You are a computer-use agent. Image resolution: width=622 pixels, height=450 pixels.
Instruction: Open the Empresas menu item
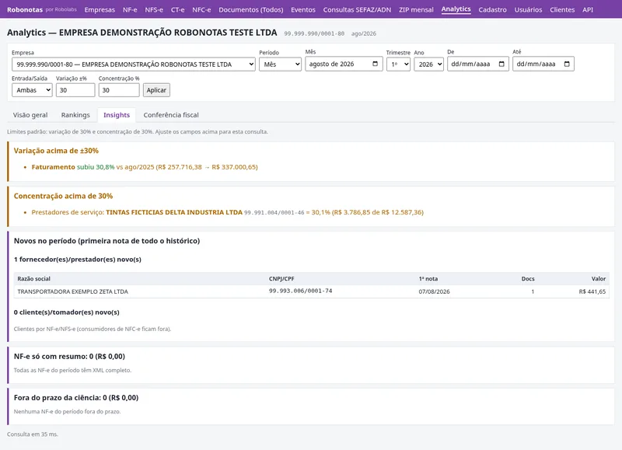coord(100,9)
